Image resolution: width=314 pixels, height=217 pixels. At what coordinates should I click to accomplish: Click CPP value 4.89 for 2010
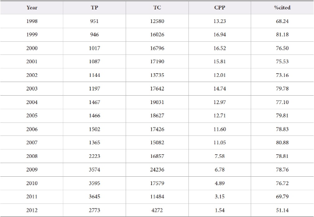coord(220,183)
